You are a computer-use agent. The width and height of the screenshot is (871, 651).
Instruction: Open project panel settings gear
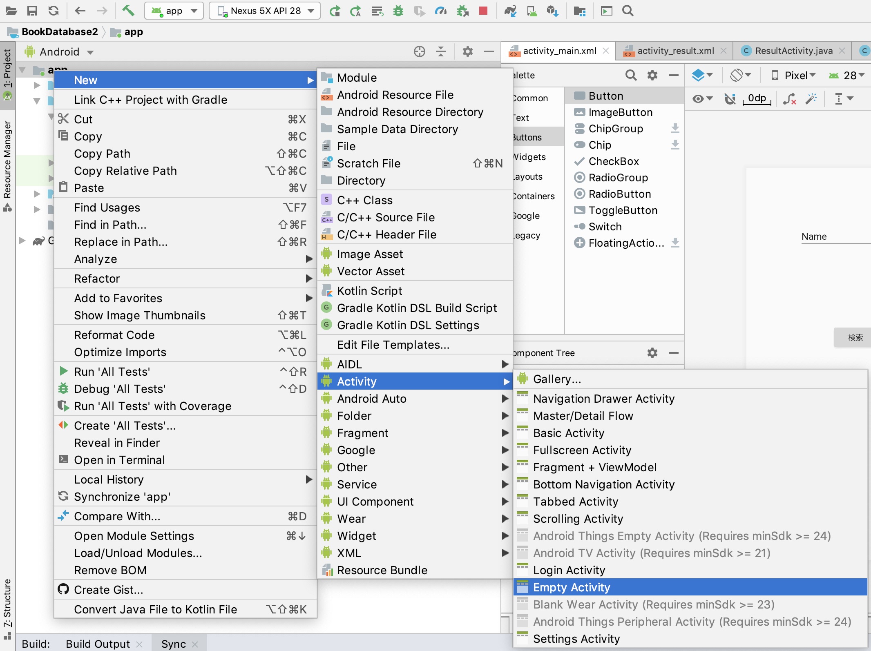coord(467,51)
